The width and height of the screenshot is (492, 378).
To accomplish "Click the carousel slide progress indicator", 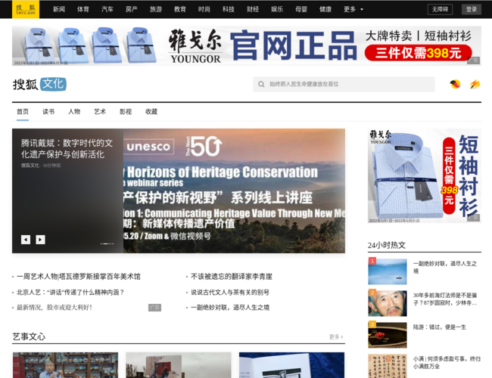I will [x=107, y=243].
